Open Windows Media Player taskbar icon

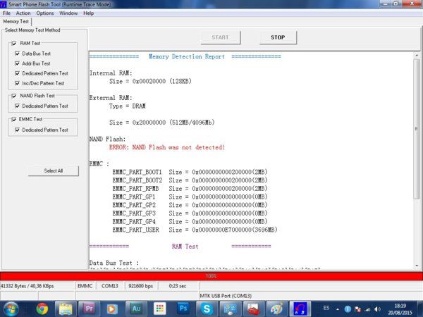pyautogui.click(x=112, y=309)
